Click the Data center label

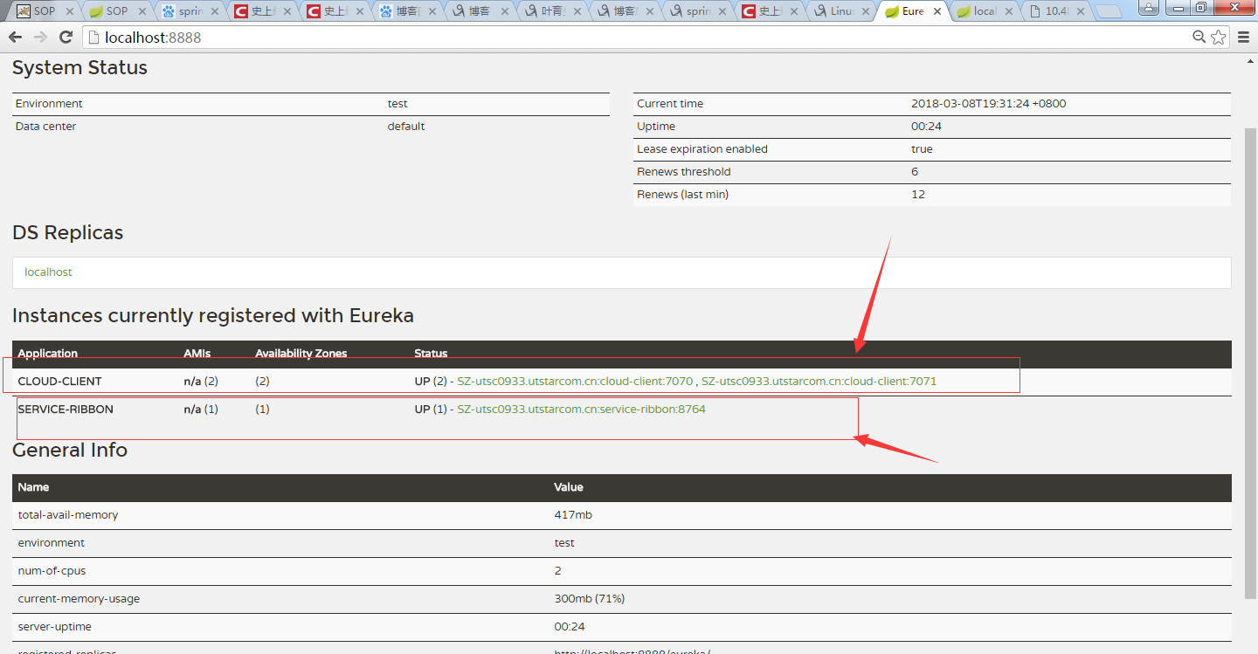[x=45, y=127]
